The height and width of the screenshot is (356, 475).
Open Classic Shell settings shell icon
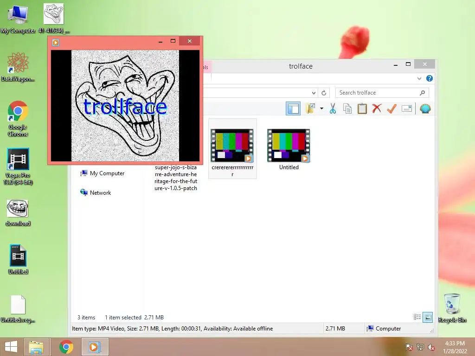pos(425,108)
